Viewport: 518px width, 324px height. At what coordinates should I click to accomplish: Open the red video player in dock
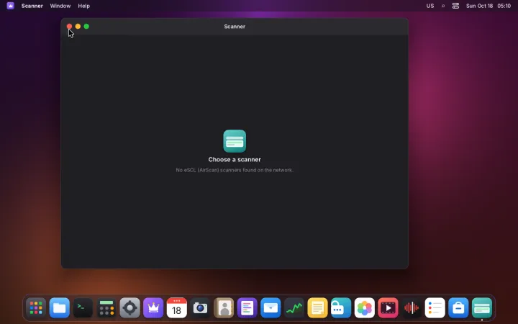388,308
